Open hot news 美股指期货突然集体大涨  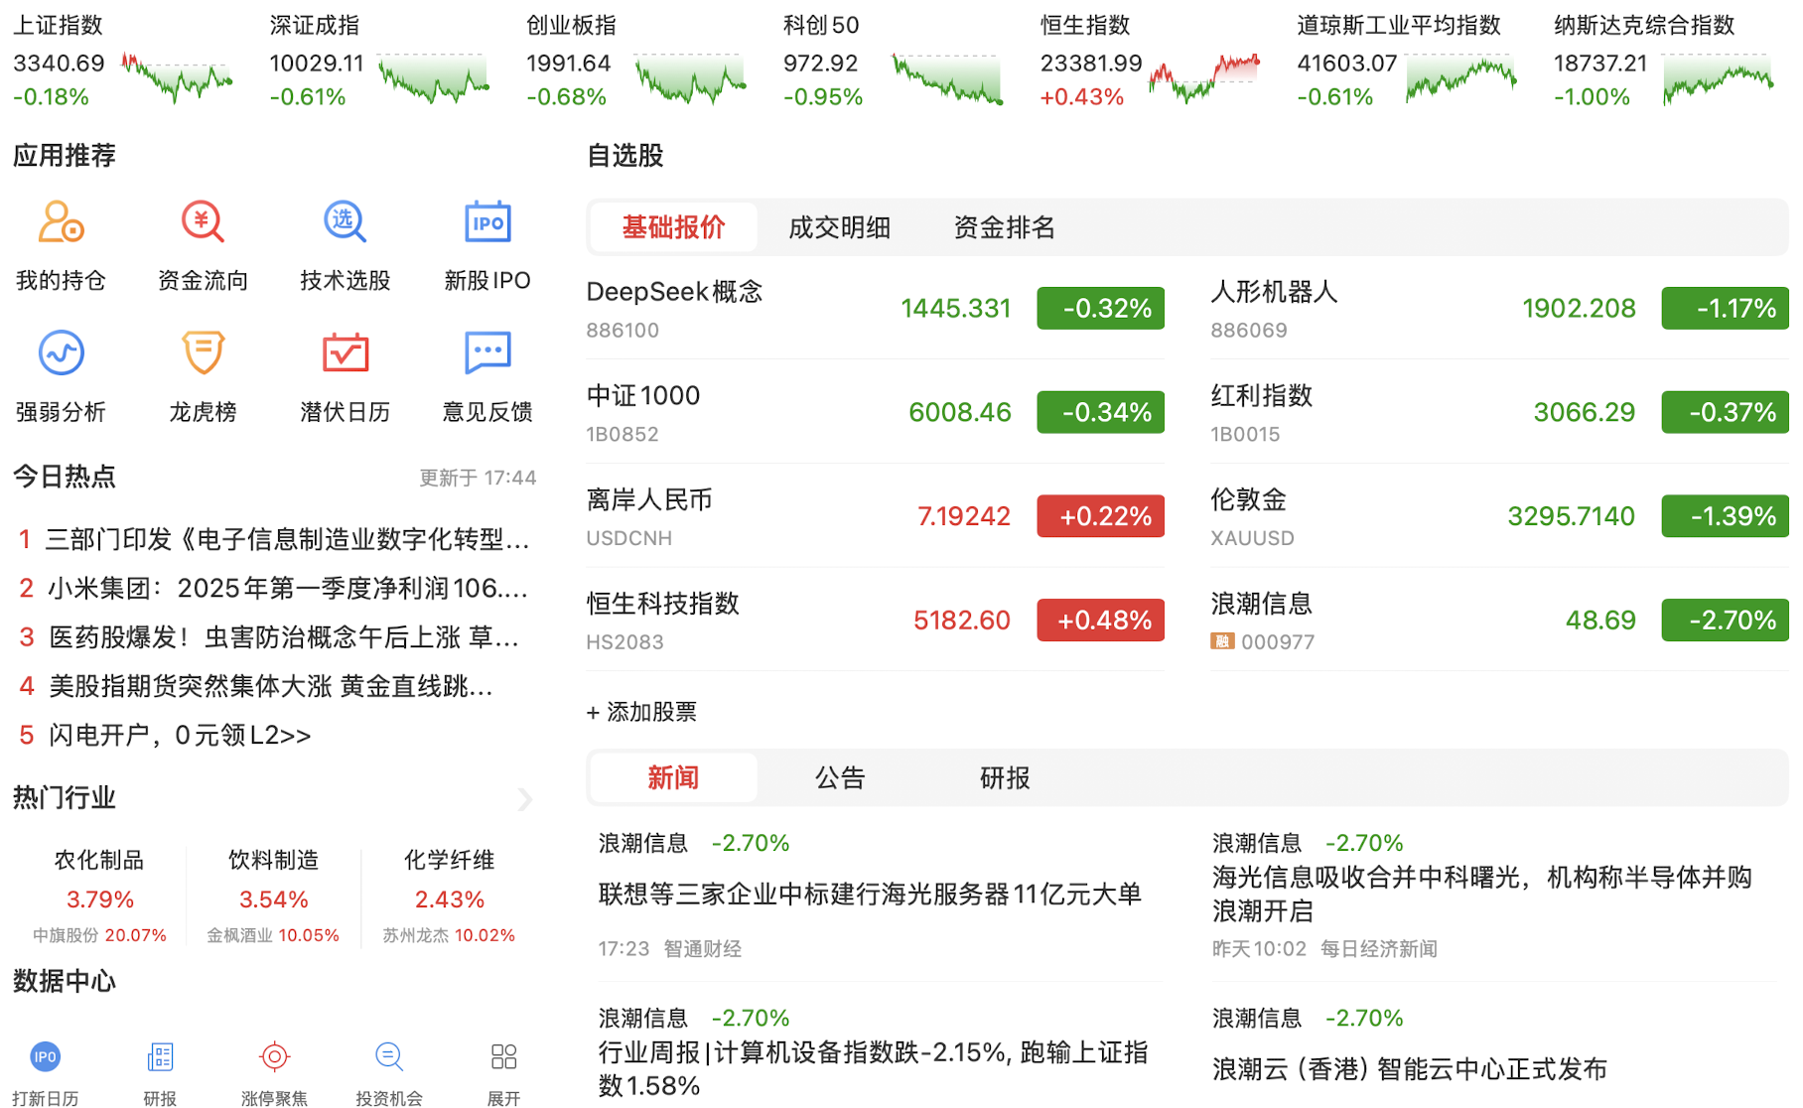[x=271, y=686]
